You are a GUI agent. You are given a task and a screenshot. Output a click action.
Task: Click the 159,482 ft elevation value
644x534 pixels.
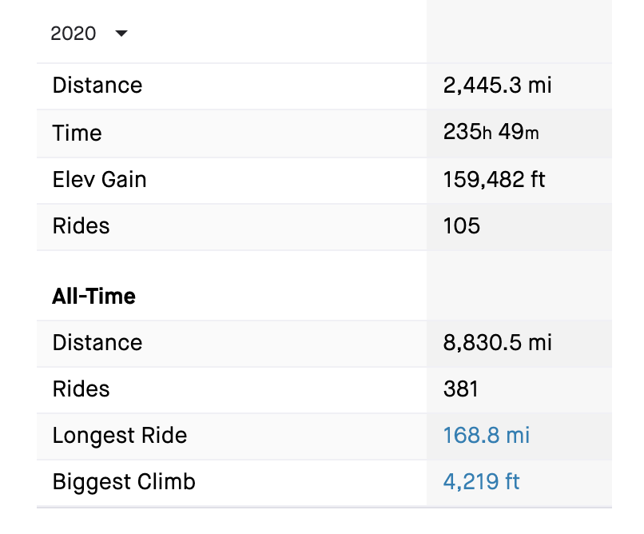[x=494, y=180]
